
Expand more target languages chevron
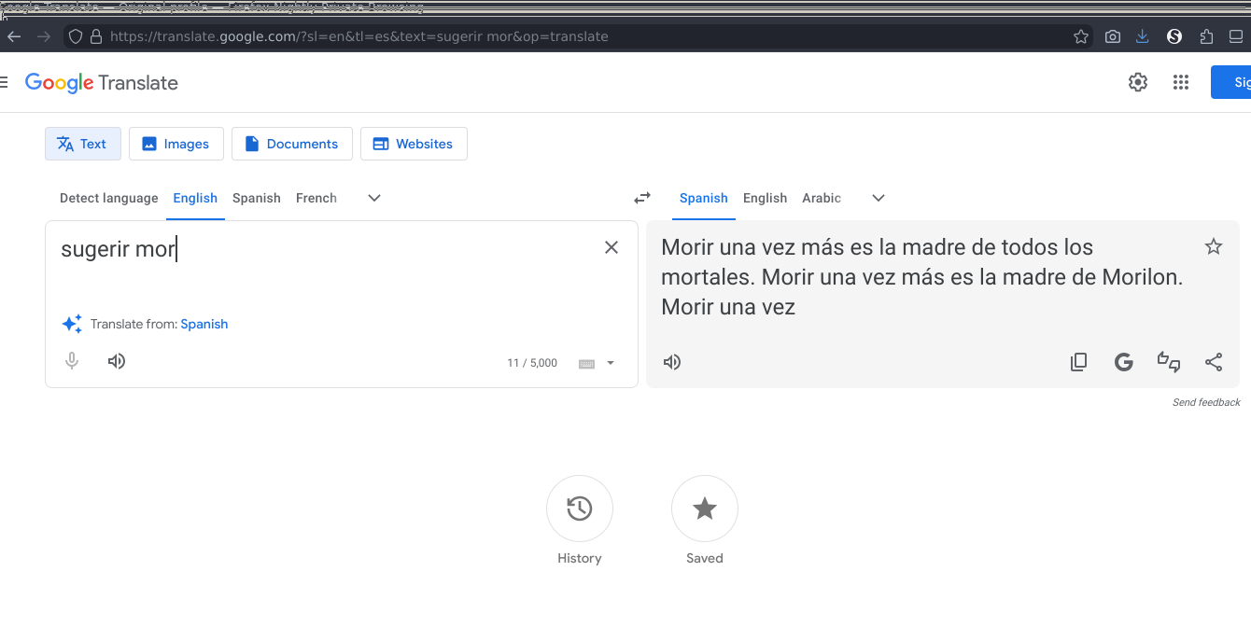(x=879, y=198)
